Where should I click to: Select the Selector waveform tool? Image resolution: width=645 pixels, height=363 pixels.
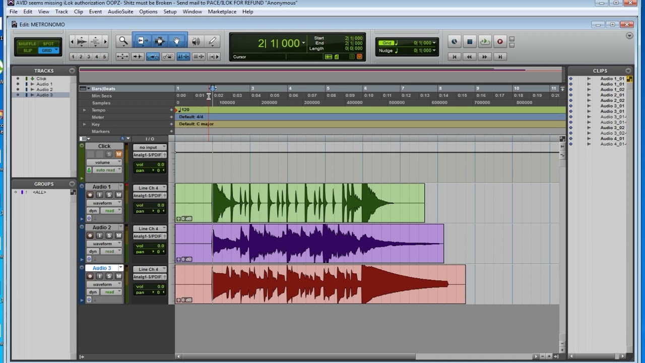coord(160,41)
